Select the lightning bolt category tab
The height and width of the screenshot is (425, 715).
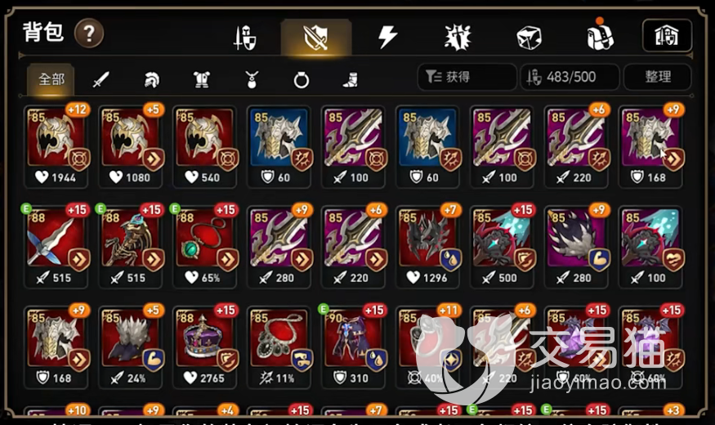[387, 37]
